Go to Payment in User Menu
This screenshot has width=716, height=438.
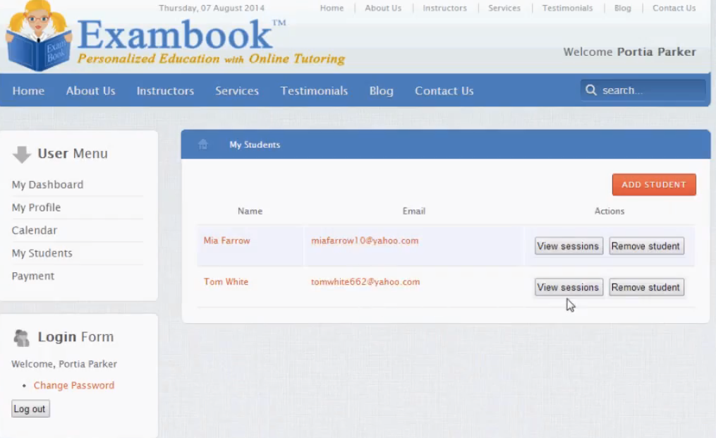(x=33, y=276)
